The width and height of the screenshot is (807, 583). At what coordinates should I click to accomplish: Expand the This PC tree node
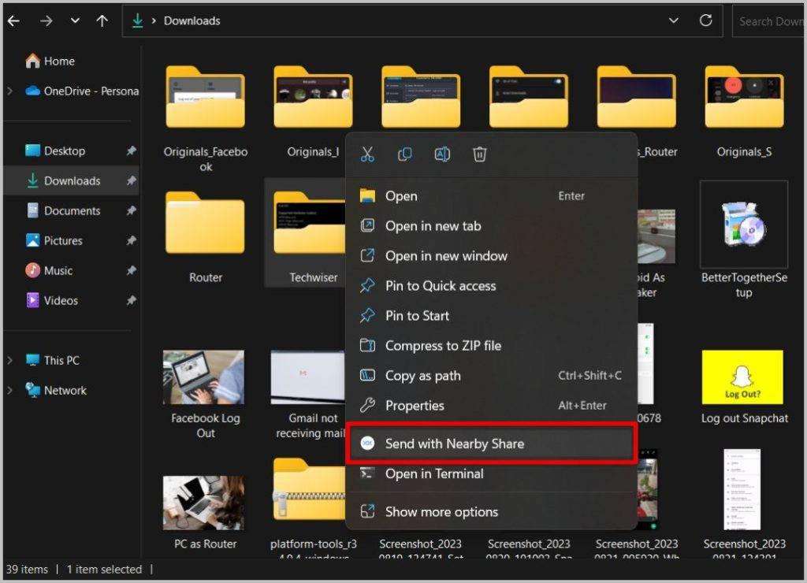[x=9, y=360]
